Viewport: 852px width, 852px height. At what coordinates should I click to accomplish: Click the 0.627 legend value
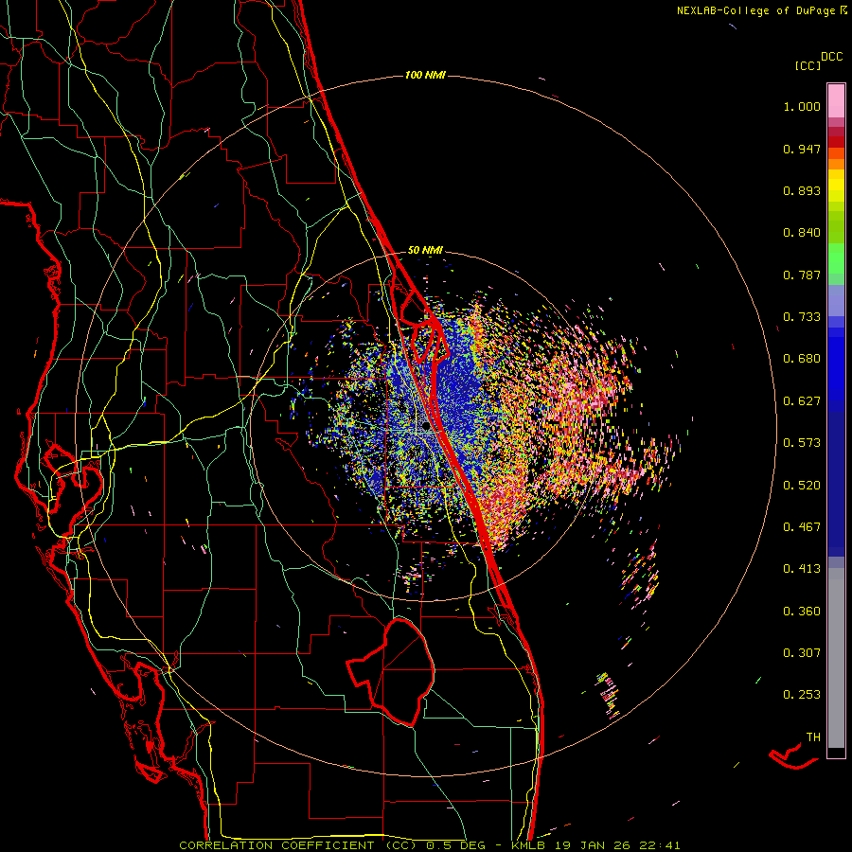click(x=802, y=401)
